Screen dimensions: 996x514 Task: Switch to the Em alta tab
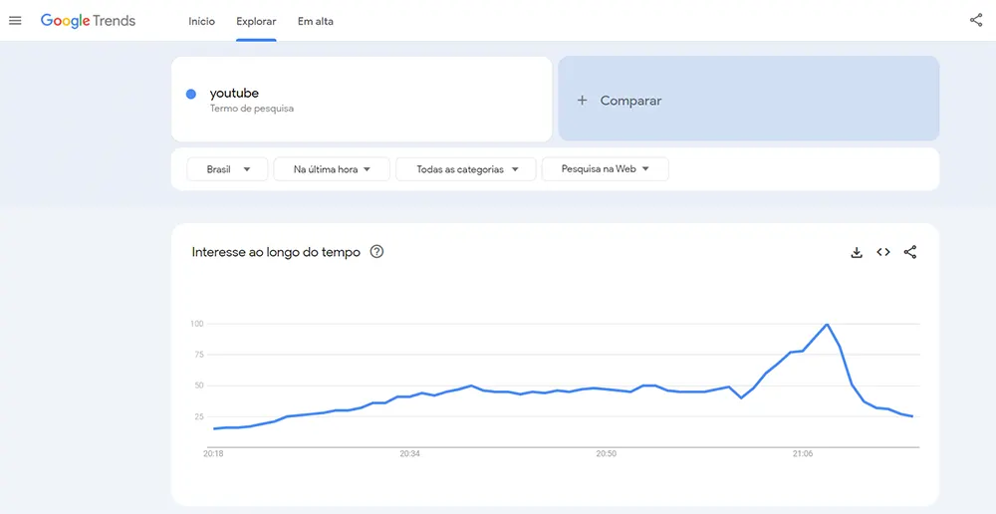click(x=316, y=21)
